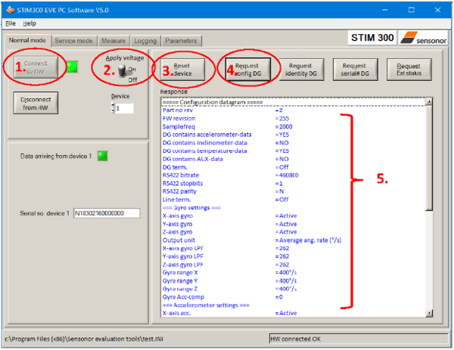Click Request identity DG button
This screenshot has width=454, height=350.
point(301,70)
